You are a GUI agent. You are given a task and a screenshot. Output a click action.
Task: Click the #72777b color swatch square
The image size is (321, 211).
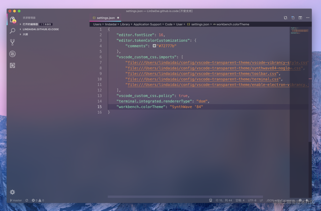click(154, 46)
